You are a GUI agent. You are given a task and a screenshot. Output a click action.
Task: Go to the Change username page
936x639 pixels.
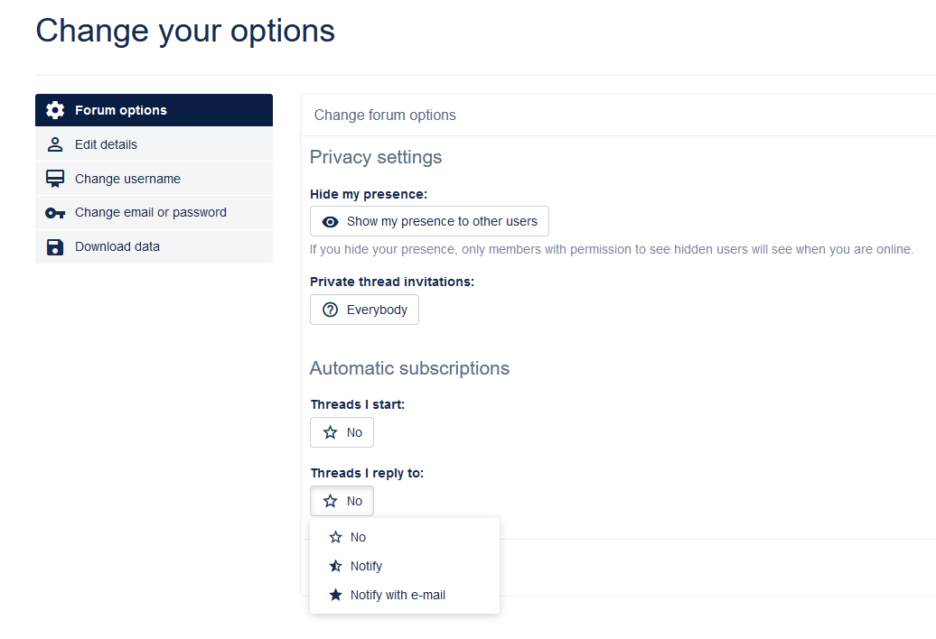click(127, 179)
